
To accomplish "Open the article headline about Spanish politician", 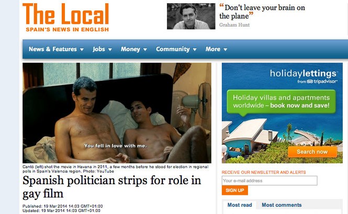I will tap(111, 187).
